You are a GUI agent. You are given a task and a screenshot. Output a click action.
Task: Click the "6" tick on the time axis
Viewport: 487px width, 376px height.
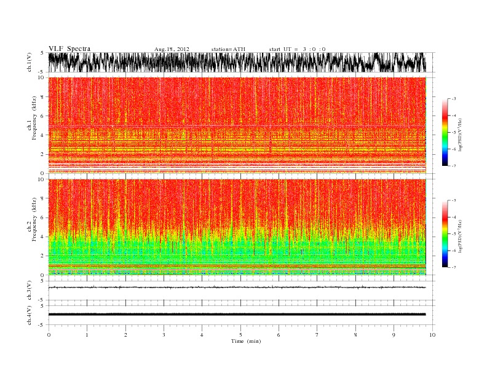[x=279, y=335]
